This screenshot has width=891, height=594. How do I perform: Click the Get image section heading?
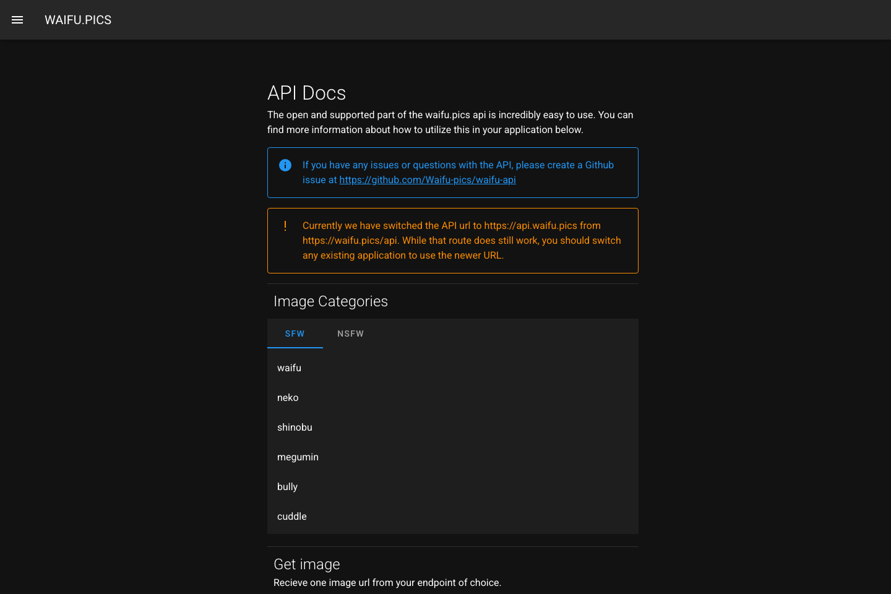coord(306,564)
